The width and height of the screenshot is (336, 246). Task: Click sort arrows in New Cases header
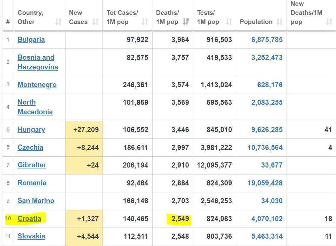96,22
